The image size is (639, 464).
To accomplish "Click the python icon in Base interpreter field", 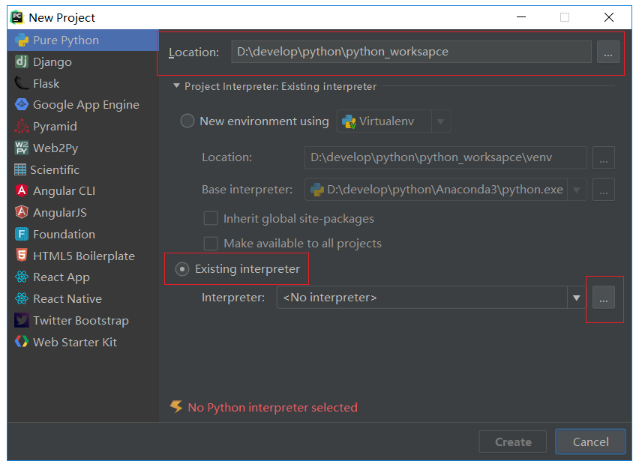I will (x=317, y=190).
